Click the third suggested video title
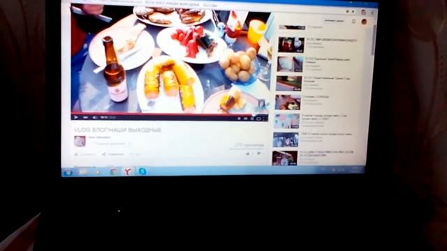Viewport: 447px width, 251px height. [x=327, y=79]
